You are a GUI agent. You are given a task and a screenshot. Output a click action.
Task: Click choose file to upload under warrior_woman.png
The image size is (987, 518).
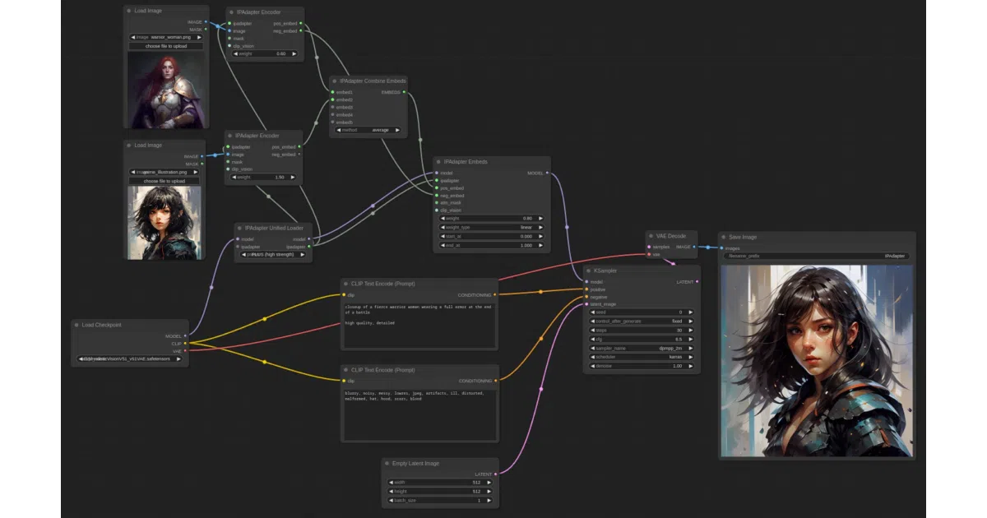tap(164, 46)
